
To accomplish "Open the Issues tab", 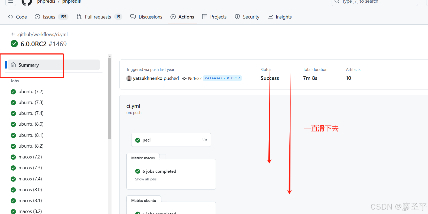I will click(x=52, y=17).
